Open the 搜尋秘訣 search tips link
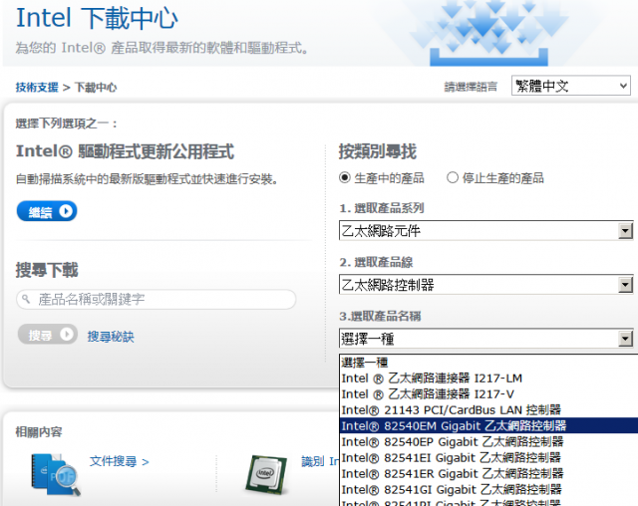This screenshot has height=506, width=638. point(111,337)
